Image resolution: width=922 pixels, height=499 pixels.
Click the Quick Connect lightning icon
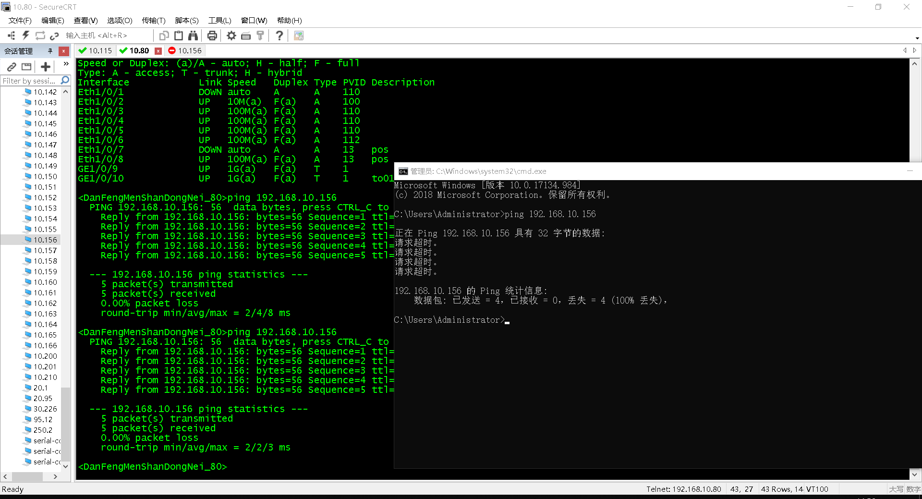click(x=26, y=36)
